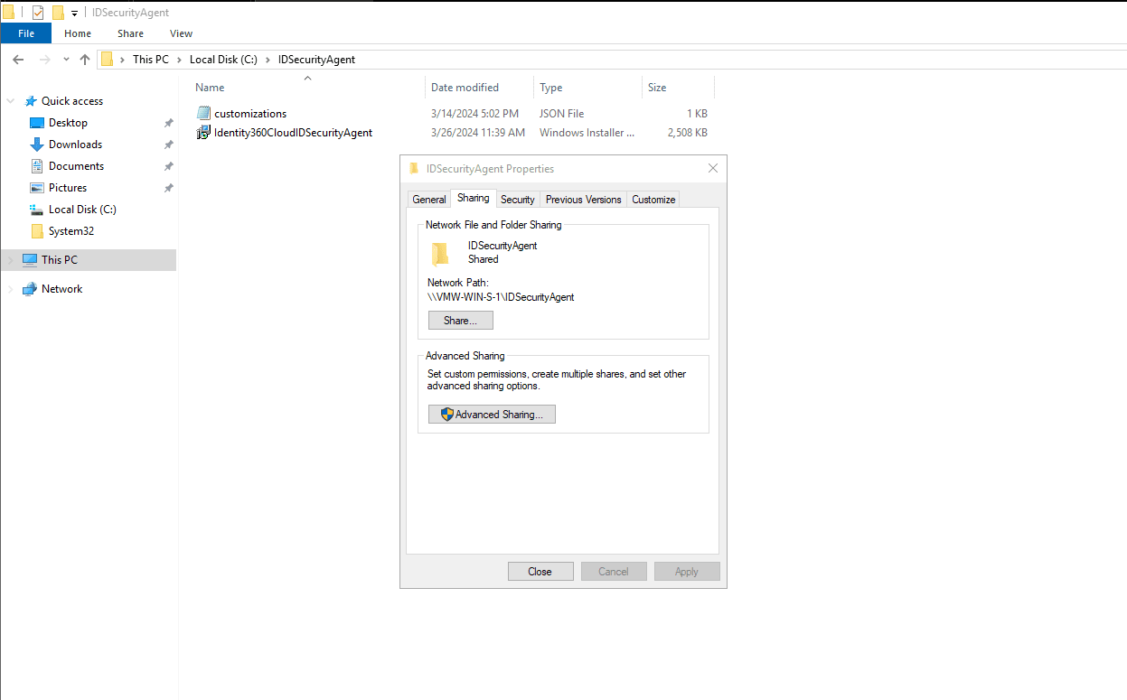
Task: Open the Customize Quick Access Toolbar dropdown
Action: point(74,14)
